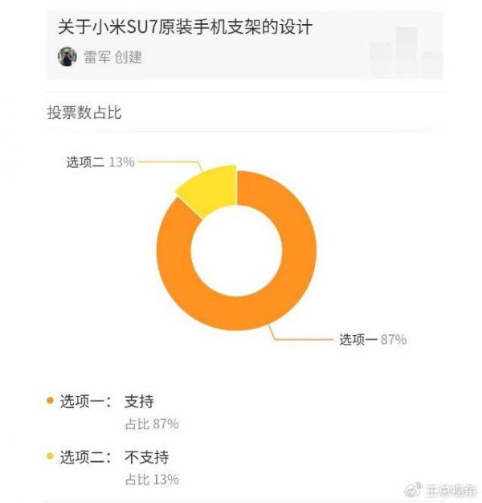Click the '雷军 创建' creator text

[112, 57]
